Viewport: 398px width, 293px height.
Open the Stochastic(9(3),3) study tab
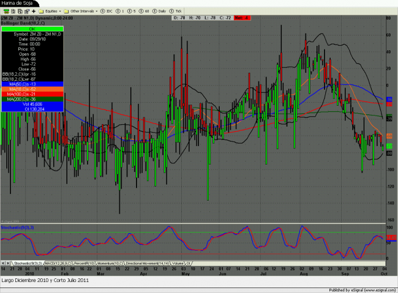click(x=28, y=264)
